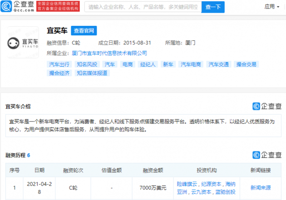
Task: Select the 知名风投 tag
Action: (x=86, y=64)
